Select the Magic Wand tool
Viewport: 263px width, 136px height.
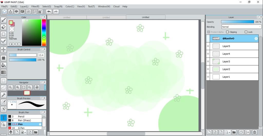[4, 95]
